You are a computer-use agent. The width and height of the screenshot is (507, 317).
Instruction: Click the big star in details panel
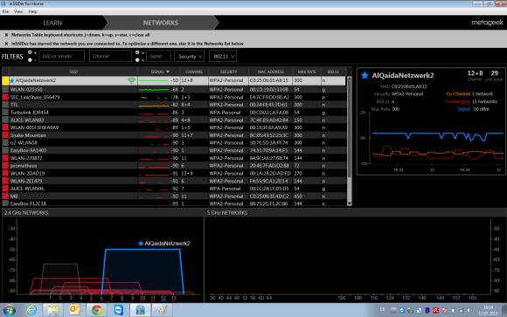(x=365, y=75)
